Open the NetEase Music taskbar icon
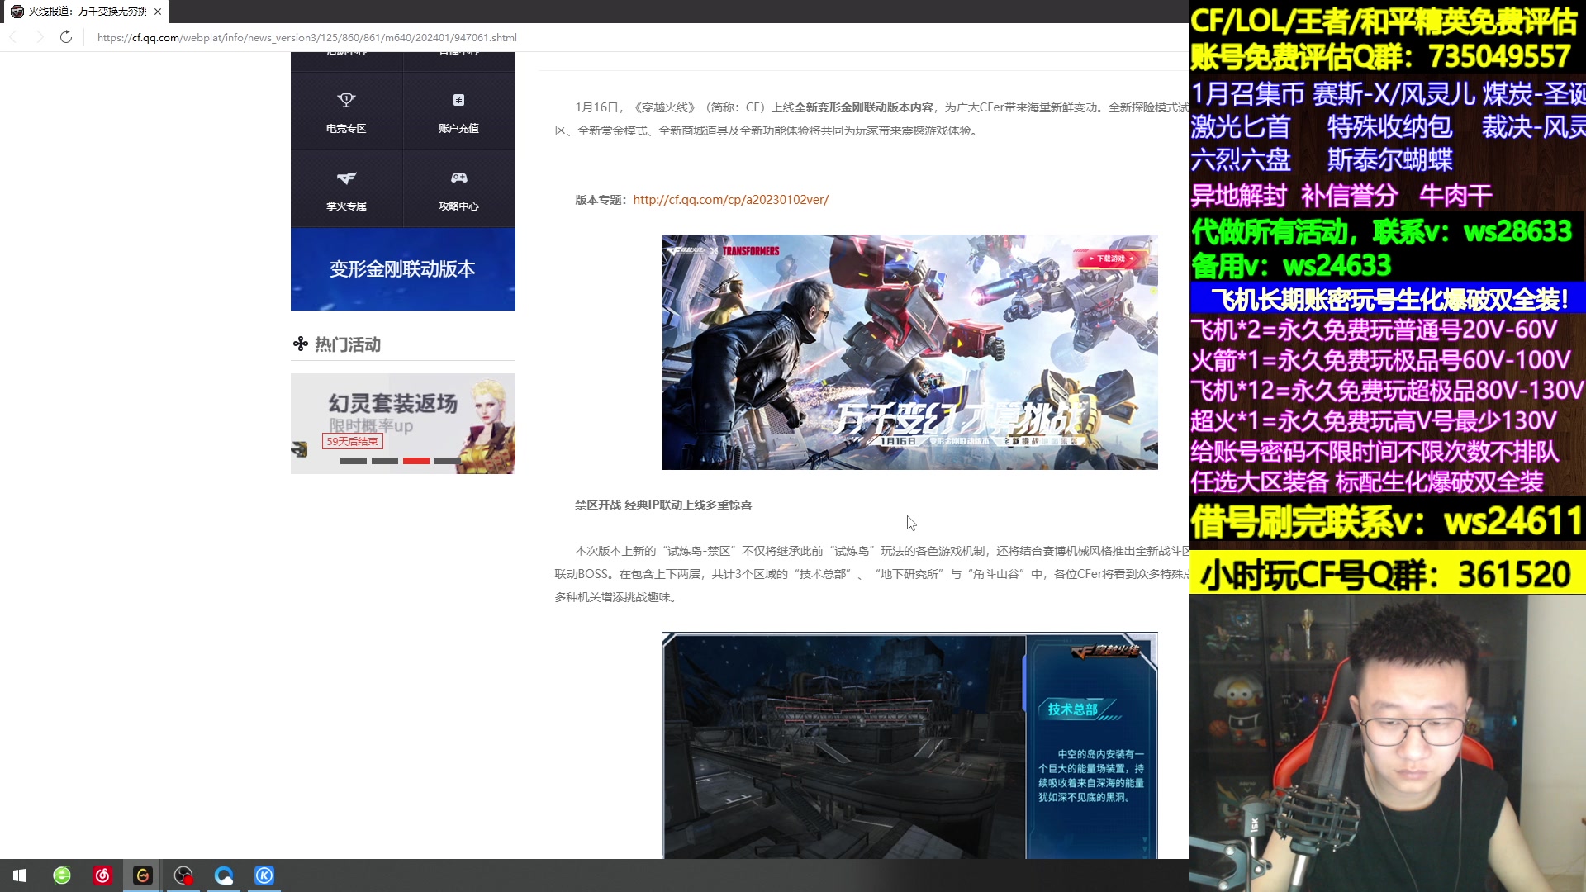This screenshot has height=892, width=1586. (x=102, y=875)
